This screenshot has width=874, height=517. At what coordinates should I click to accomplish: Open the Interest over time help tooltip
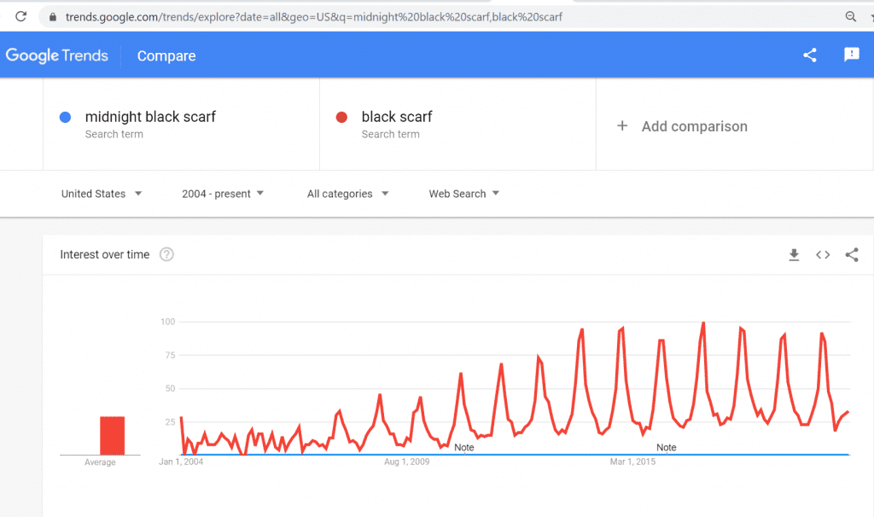166,253
